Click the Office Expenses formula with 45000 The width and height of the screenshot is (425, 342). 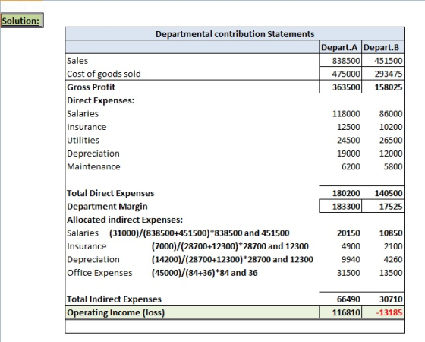(x=204, y=273)
